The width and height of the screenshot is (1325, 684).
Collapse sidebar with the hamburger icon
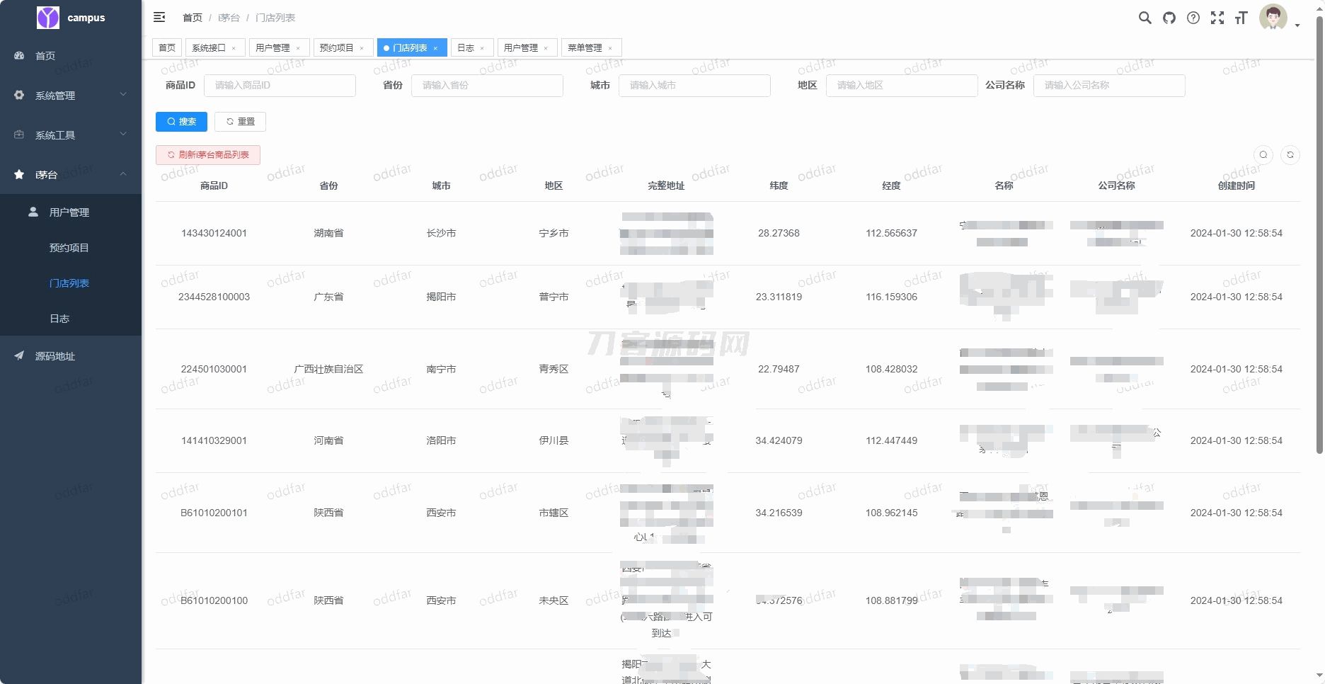pyautogui.click(x=159, y=17)
